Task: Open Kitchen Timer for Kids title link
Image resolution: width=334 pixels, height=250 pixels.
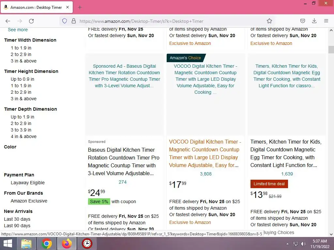Action: tap(286, 154)
